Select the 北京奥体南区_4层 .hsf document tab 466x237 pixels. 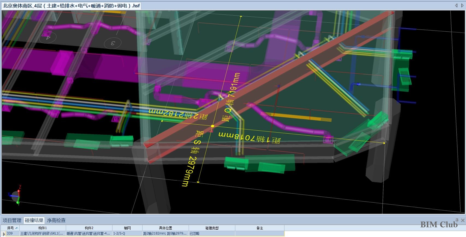(71, 6)
